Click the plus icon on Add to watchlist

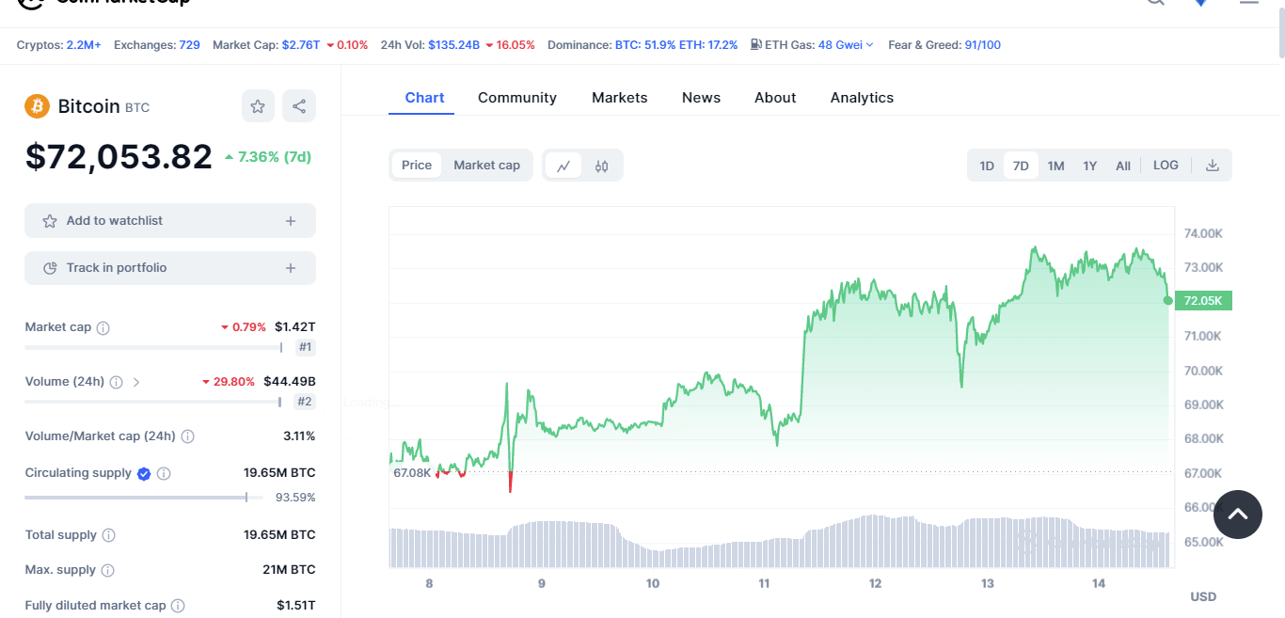(x=291, y=221)
